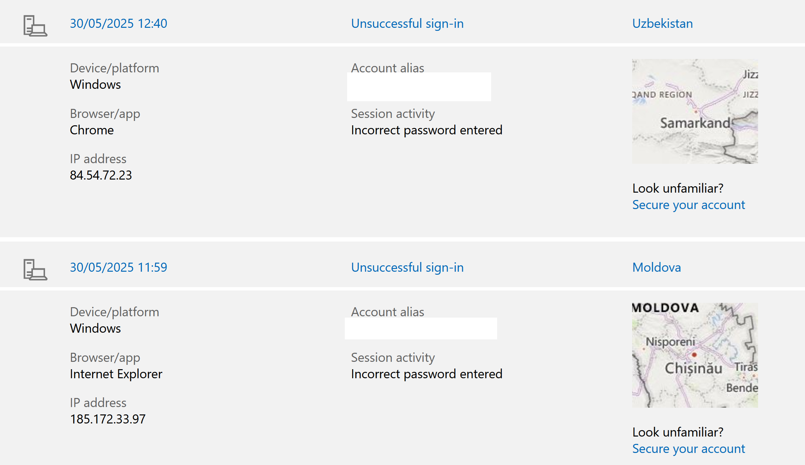Click the Internet Explorer browser value
Image resolution: width=805 pixels, height=465 pixels.
point(116,374)
